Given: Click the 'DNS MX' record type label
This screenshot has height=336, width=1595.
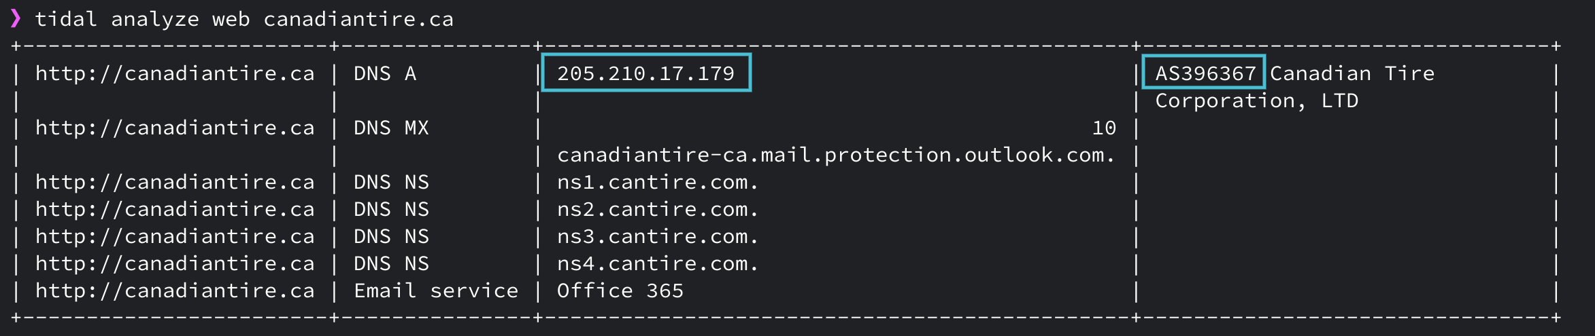Looking at the screenshot, I should (391, 128).
